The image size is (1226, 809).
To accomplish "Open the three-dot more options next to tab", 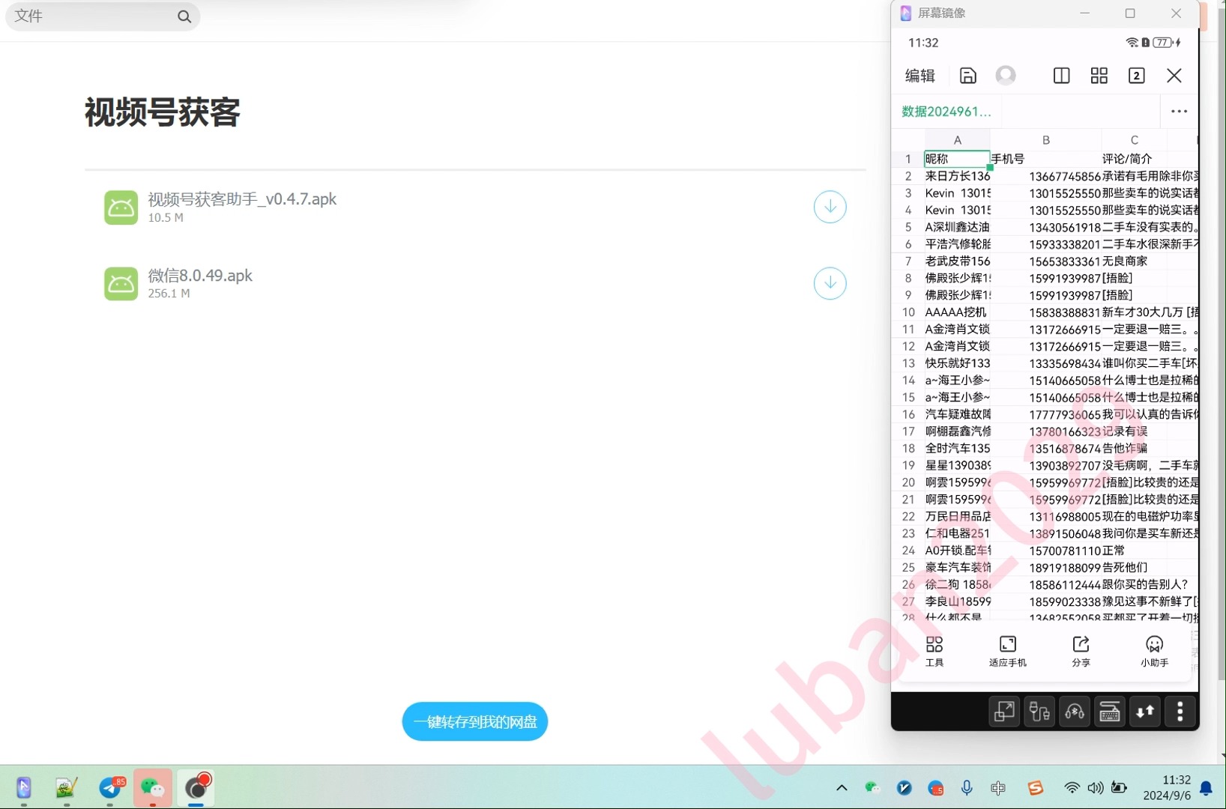I will [x=1179, y=112].
